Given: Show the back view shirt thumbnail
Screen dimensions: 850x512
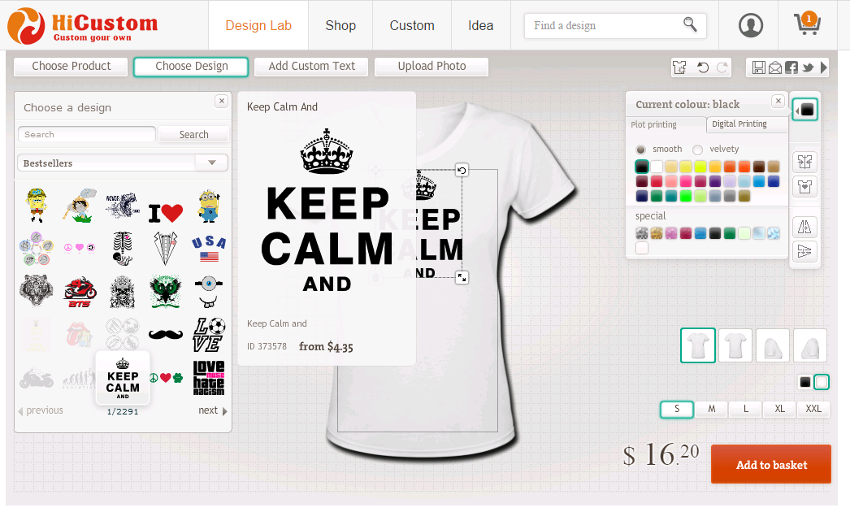Looking at the screenshot, I should [735, 345].
